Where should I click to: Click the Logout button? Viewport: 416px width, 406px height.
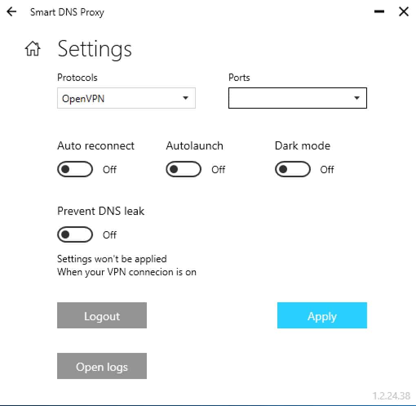click(x=102, y=315)
